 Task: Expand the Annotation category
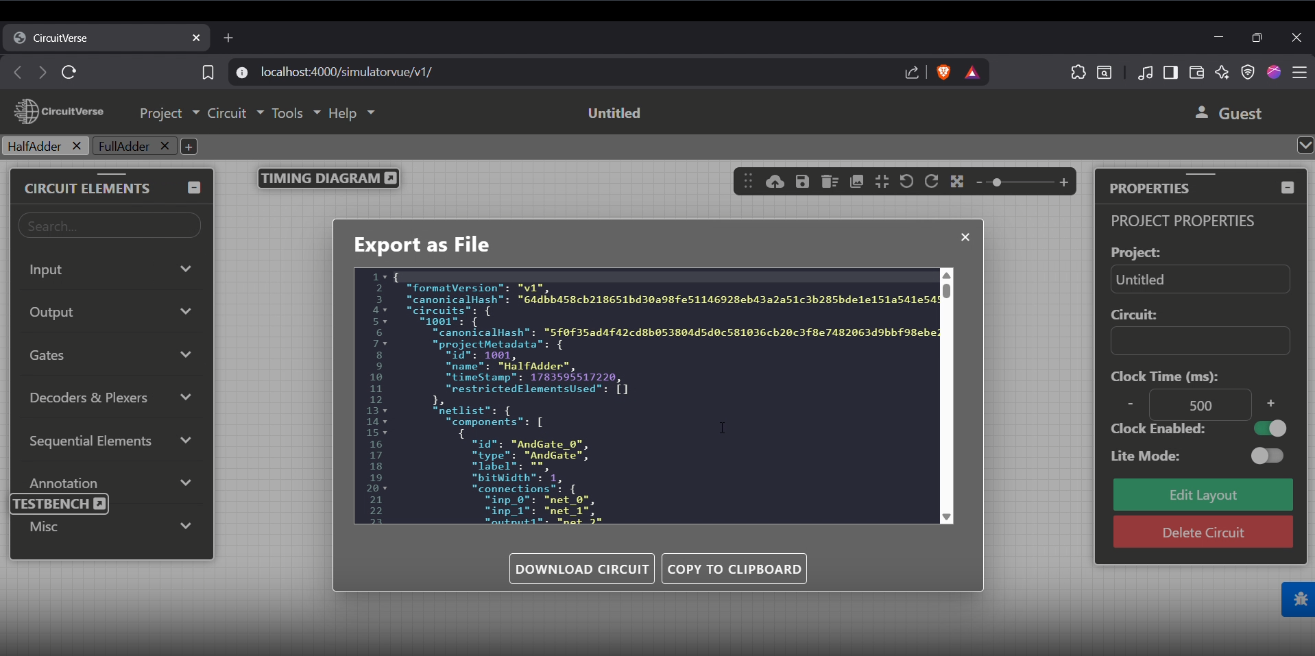click(112, 483)
